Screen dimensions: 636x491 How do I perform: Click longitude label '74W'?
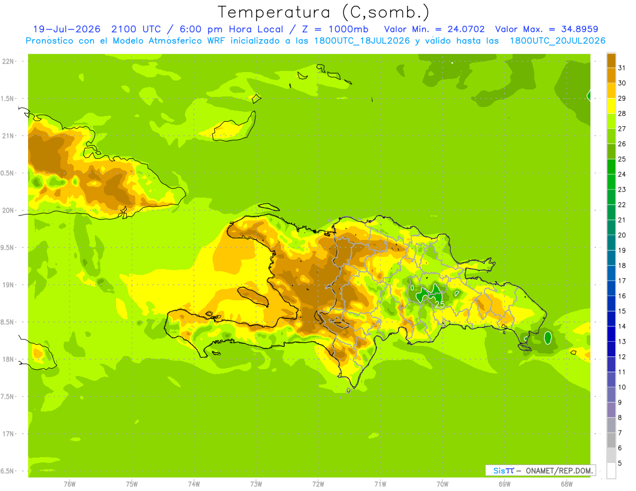point(194,484)
